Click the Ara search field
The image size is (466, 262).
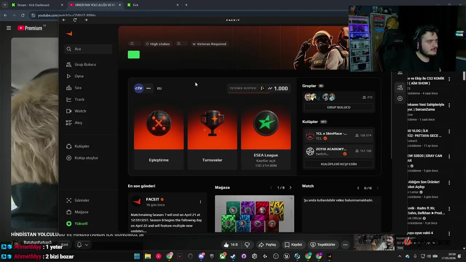88,49
